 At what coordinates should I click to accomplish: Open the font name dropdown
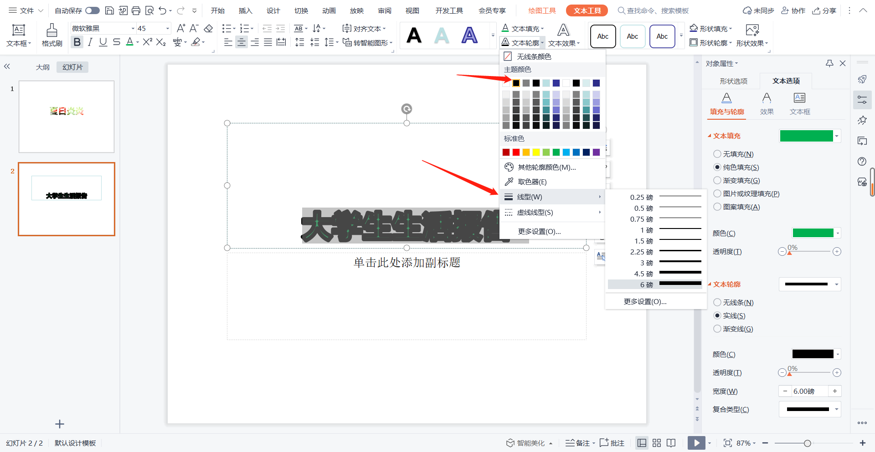(x=133, y=28)
